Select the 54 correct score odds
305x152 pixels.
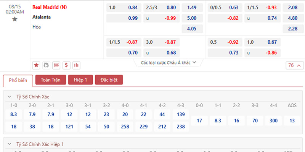(x=88, y=127)
